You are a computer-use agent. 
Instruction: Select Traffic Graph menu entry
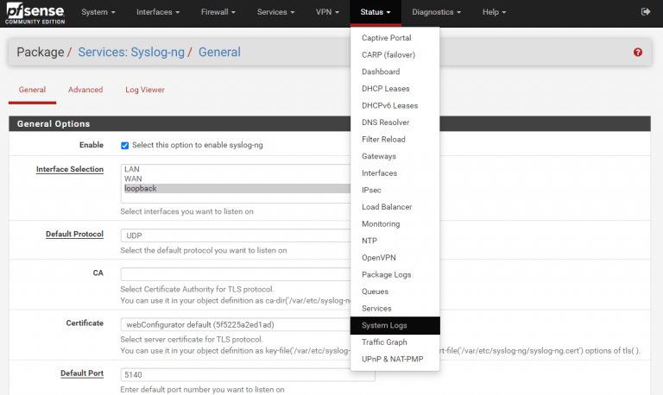(x=384, y=342)
